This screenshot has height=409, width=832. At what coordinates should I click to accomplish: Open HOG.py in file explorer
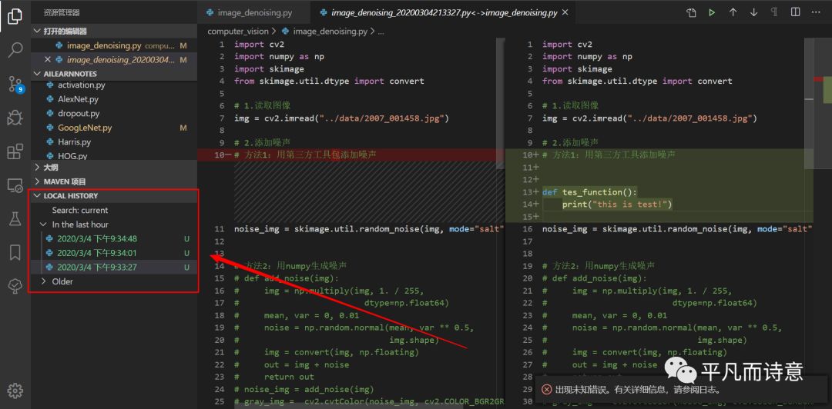tap(114, 156)
